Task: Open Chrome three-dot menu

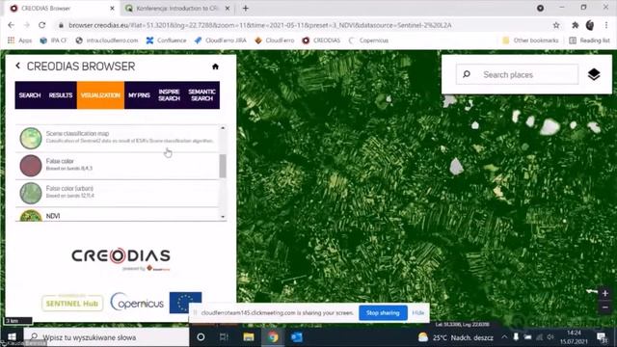Action: [606, 25]
